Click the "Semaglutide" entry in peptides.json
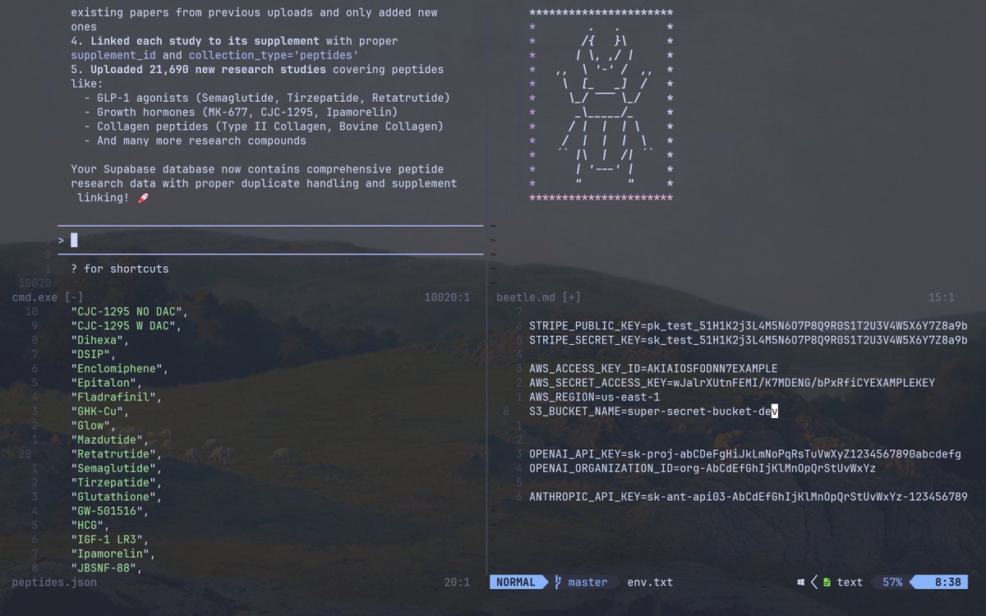 coord(117,468)
